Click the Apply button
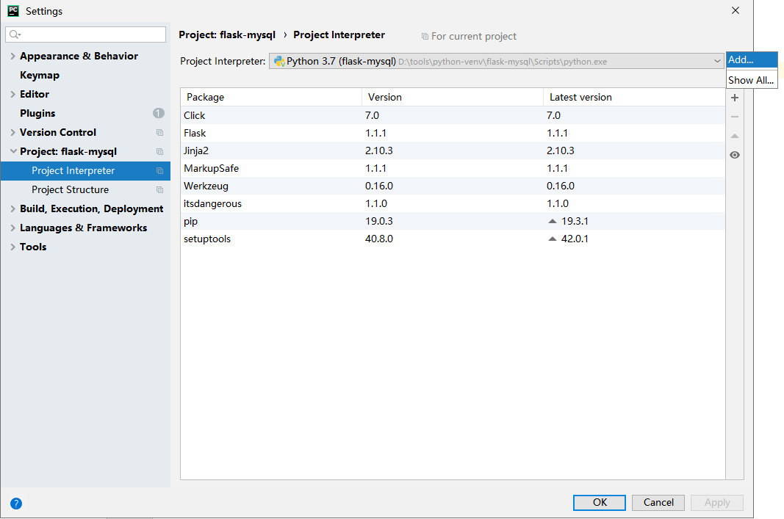 click(x=717, y=503)
